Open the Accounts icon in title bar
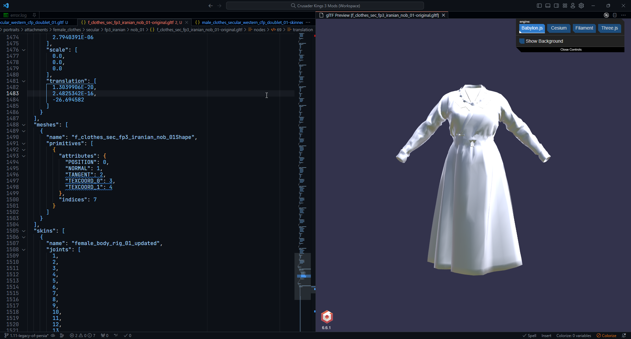 tap(573, 6)
